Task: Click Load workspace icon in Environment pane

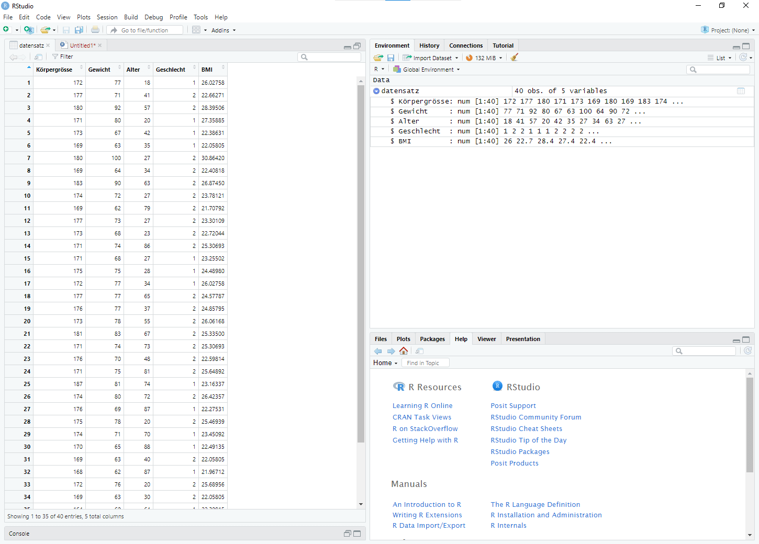Action: pos(378,58)
